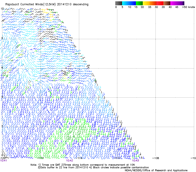Click the latitude '8' axis label
The image size is (196, 172).
pyautogui.click(x=2, y=38)
